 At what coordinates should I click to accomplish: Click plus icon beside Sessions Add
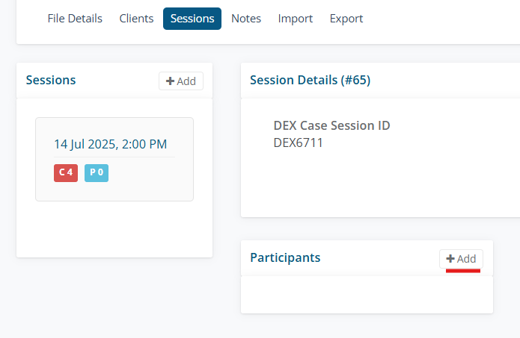point(171,81)
